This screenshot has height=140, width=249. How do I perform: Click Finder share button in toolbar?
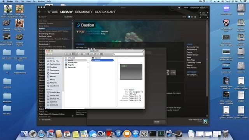(x=95, y=54)
